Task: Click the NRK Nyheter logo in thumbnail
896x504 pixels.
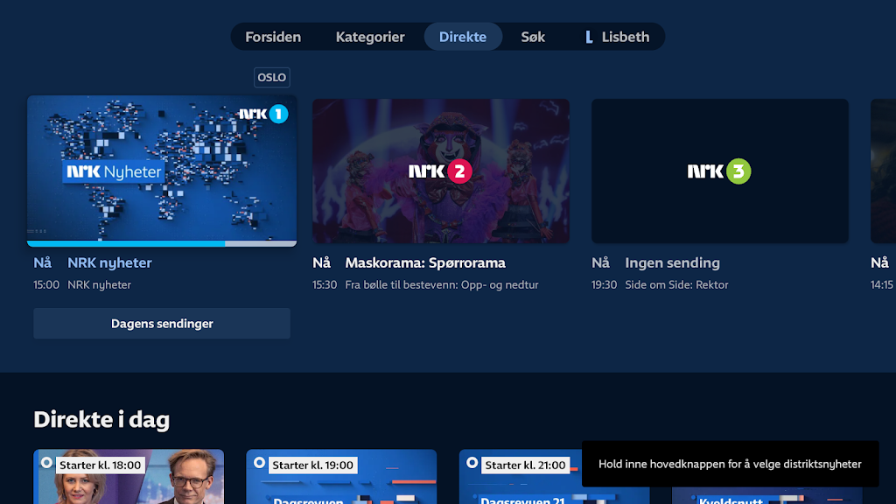Action: point(113,171)
